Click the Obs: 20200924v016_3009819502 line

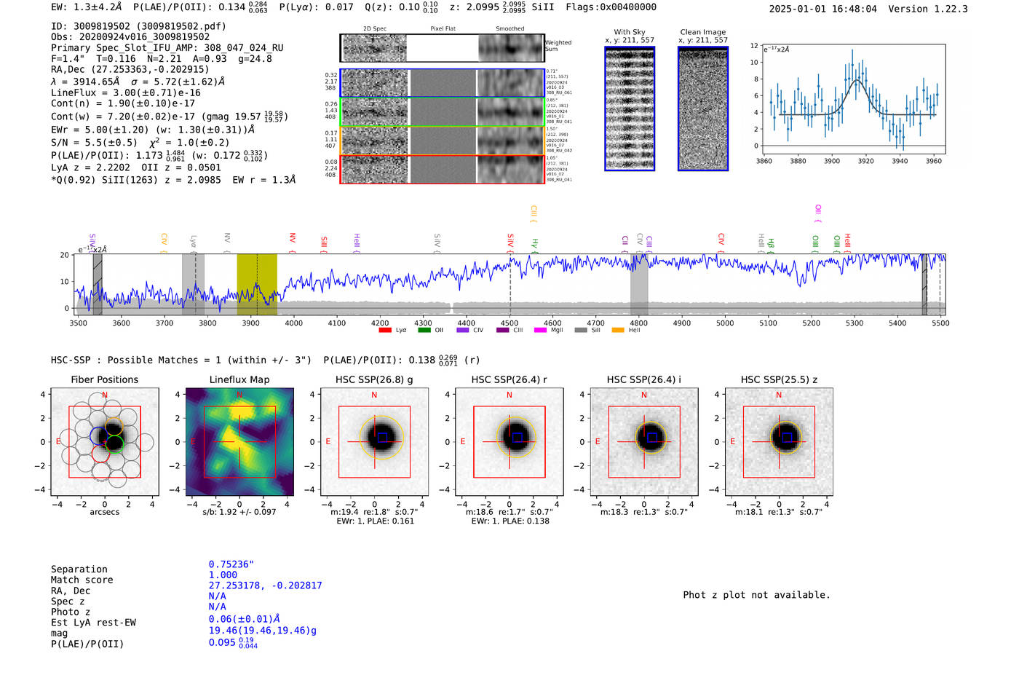(x=130, y=37)
